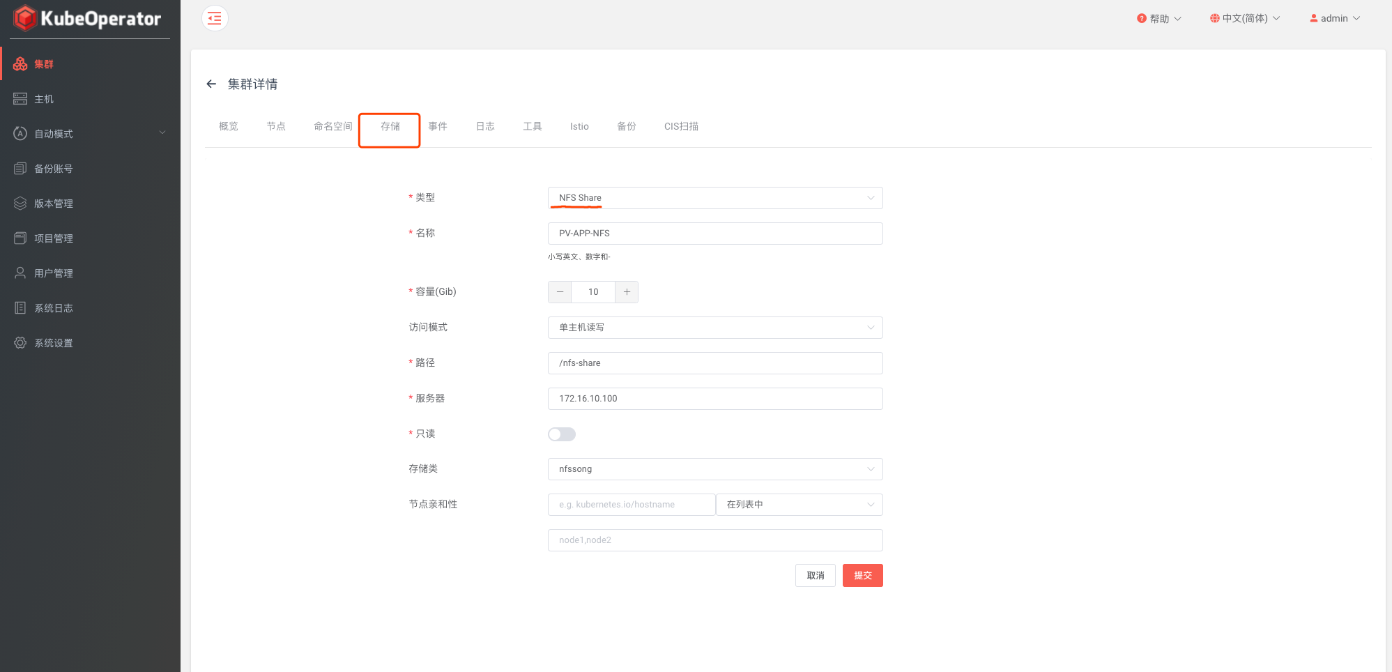This screenshot has width=1392, height=672.
Task: Switch to the 工具 tab
Action: [533, 126]
